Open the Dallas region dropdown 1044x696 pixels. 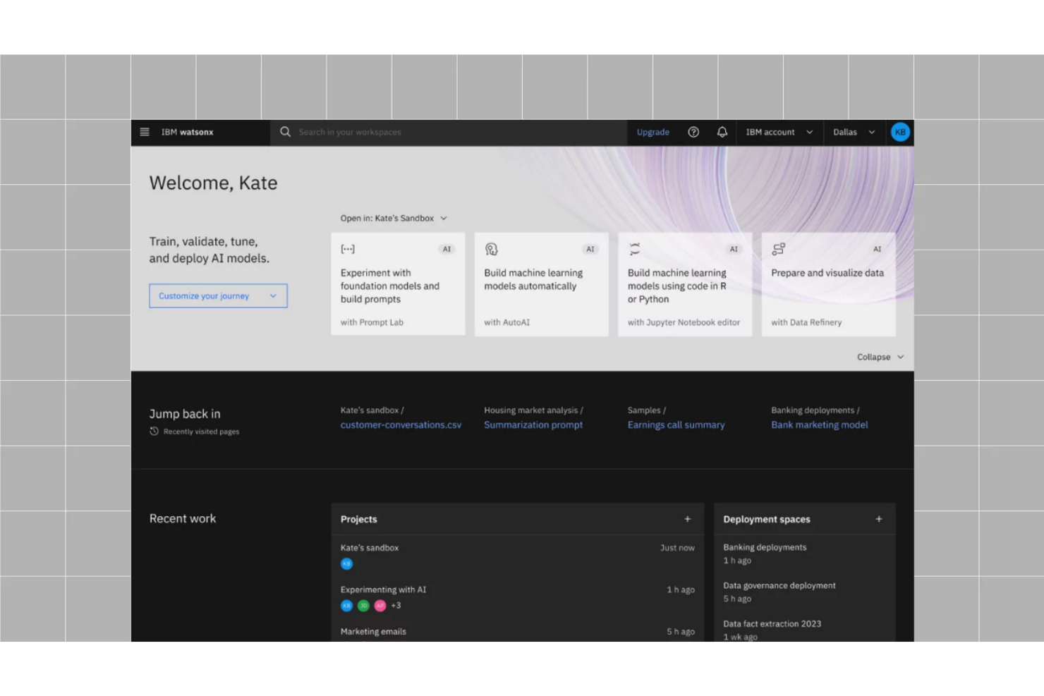tap(854, 132)
